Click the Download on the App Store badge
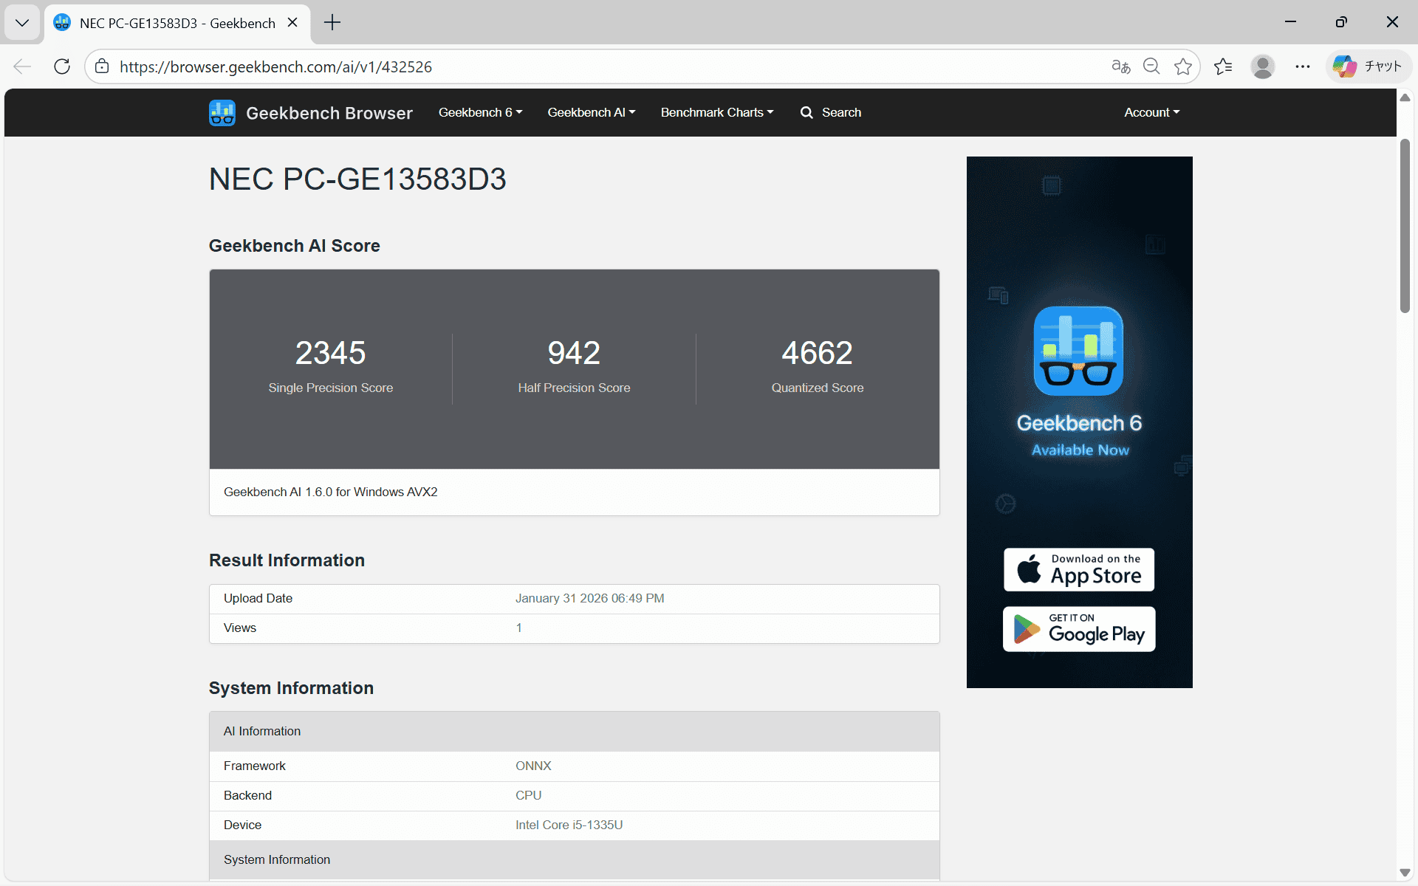The image size is (1418, 886). [1078, 569]
